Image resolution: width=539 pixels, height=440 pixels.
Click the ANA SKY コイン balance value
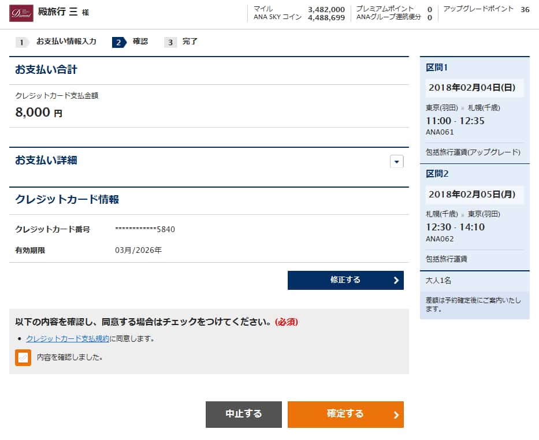point(326,18)
